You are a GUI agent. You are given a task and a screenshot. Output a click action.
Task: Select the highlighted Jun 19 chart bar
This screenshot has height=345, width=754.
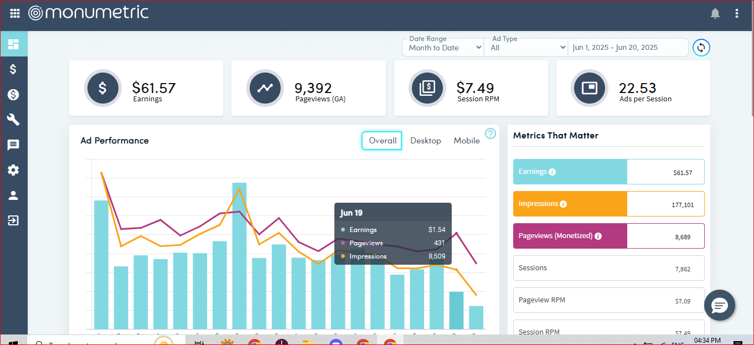[456, 310]
